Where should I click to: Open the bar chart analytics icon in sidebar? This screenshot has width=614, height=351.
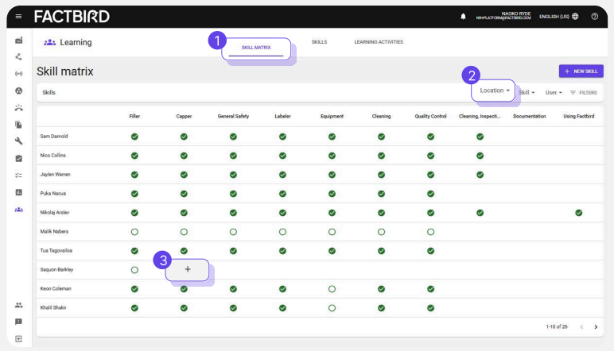[18, 192]
